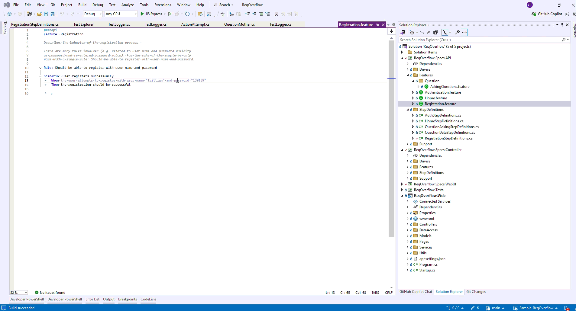576x311 pixels.
Task: Save the current file with the floppy icon
Action: [46, 14]
